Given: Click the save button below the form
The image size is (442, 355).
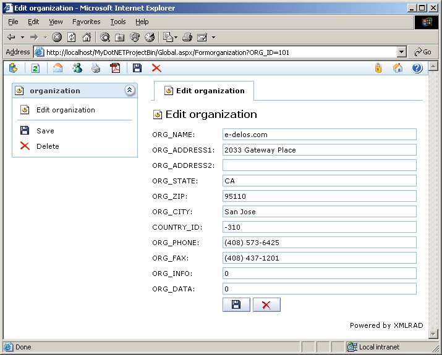Looking at the screenshot, I should pos(236,304).
